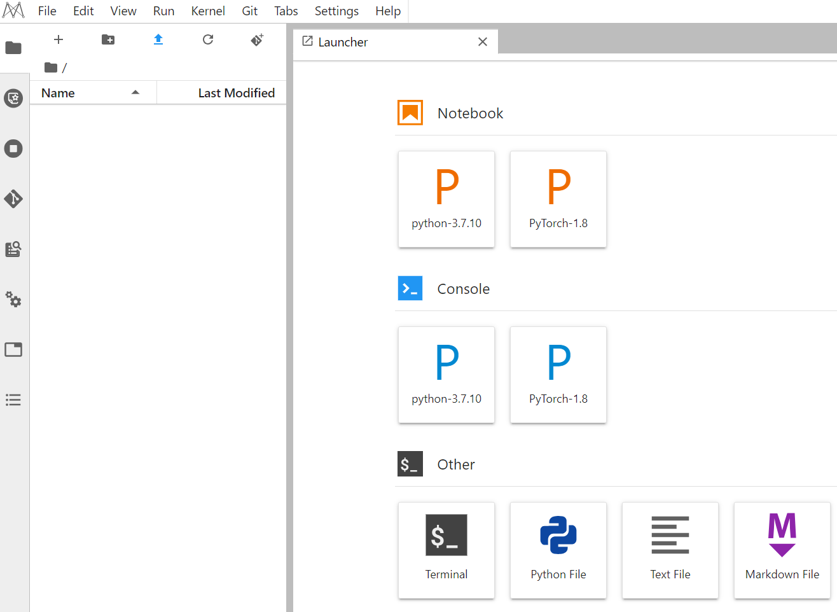Show Running Terminals and Kernels panel
This screenshot has height=612, width=837.
[13, 148]
